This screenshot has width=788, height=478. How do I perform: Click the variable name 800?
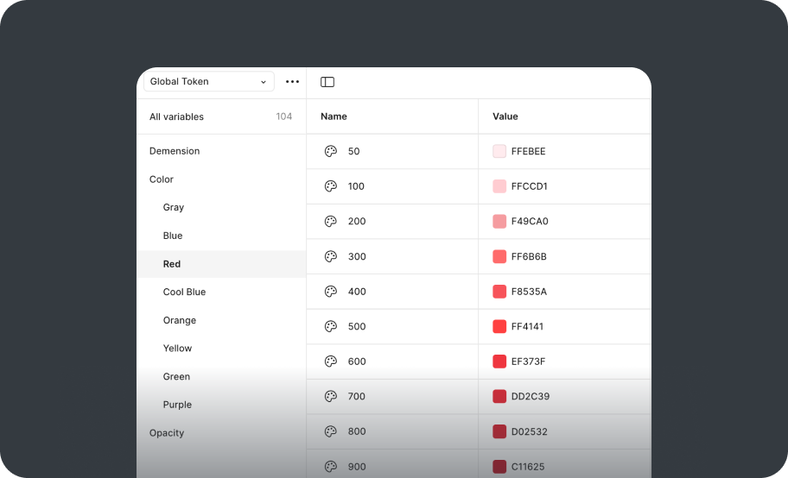pos(357,431)
